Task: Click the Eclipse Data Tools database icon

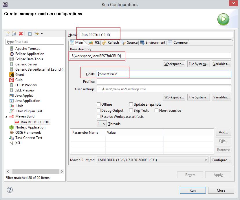Action: [x=12, y=59]
